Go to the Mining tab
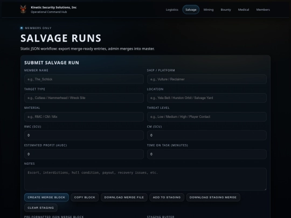Screen dimensions: 291x218 point(209,10)
